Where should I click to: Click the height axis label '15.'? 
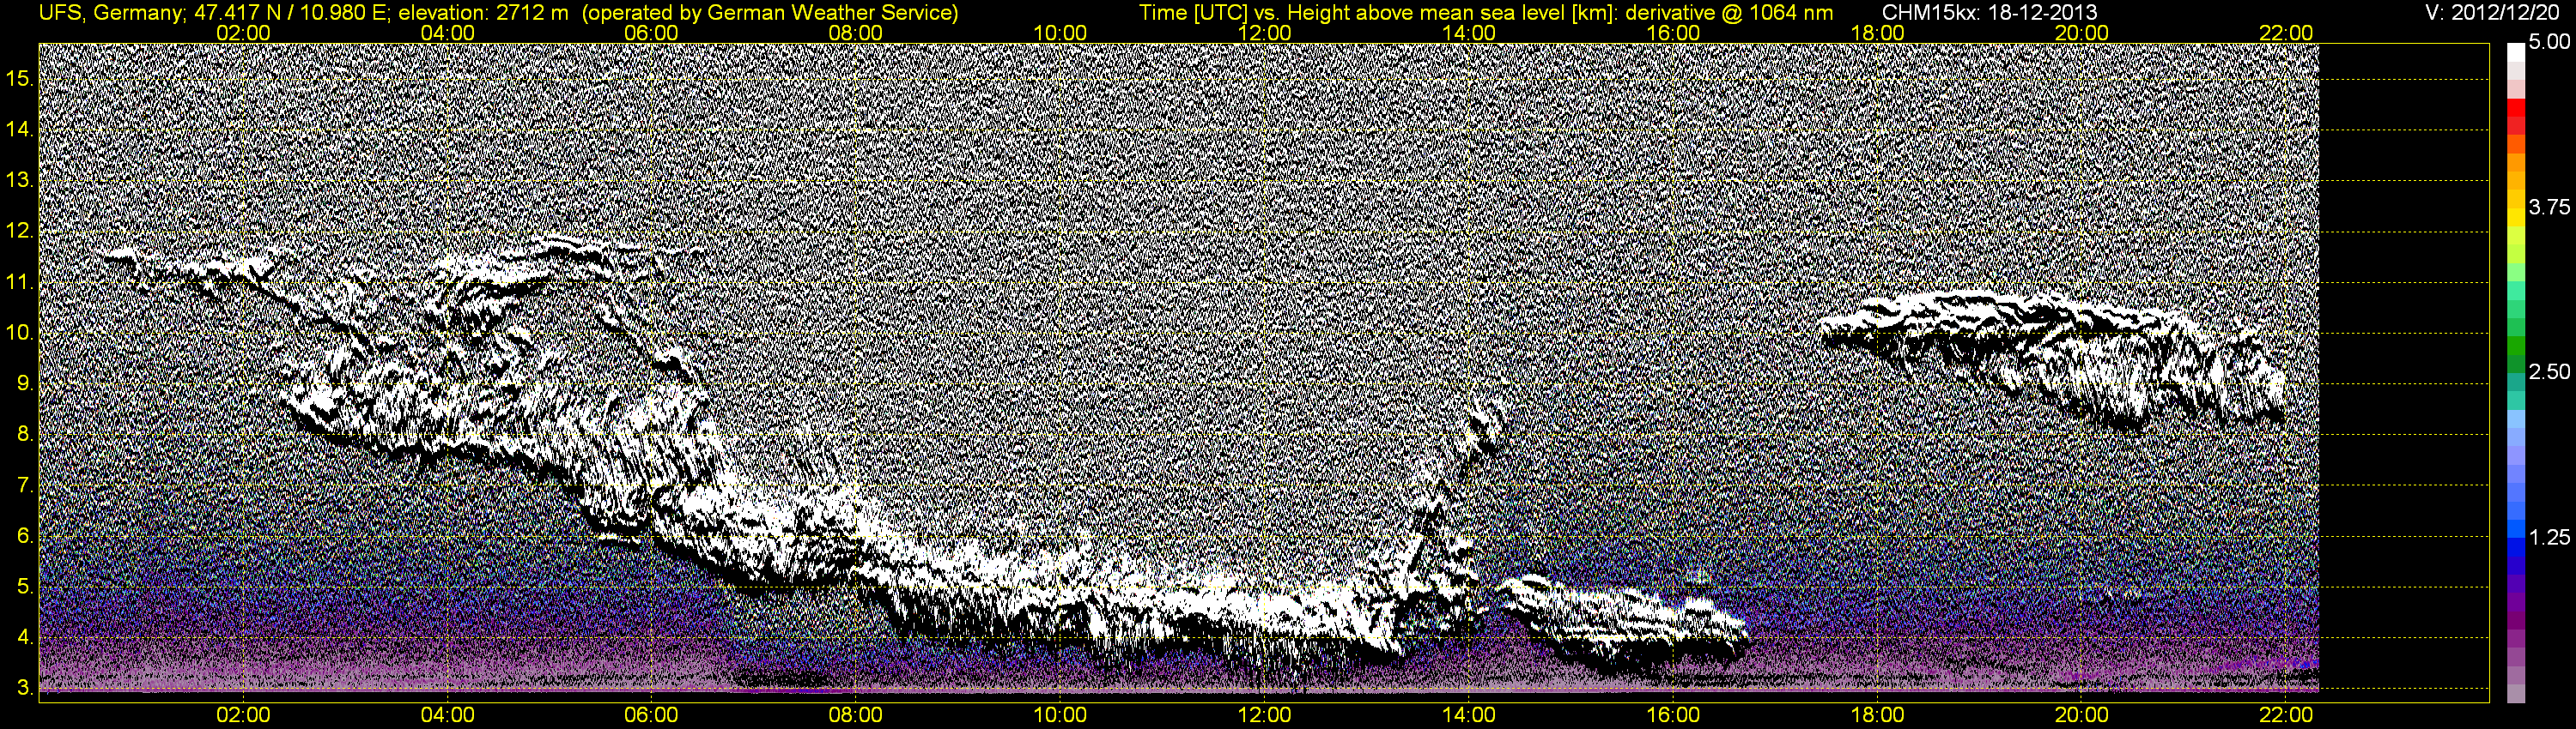click(20, 79)
